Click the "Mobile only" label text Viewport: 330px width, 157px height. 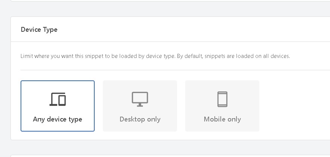(x=222, y=119)
